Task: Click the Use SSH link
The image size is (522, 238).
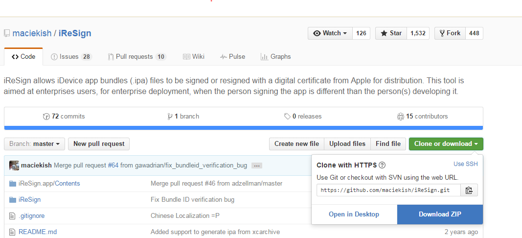Action: click(465, 164)
